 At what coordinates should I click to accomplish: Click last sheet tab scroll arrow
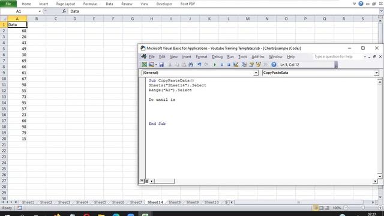16,202
